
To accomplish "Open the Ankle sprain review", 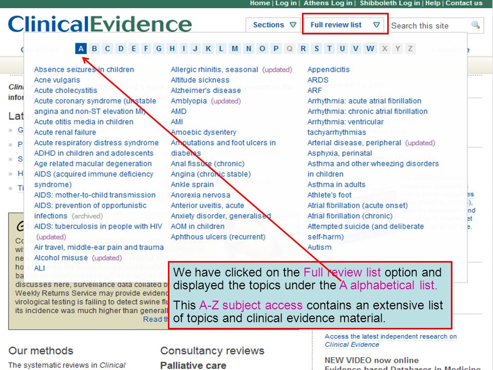I will click(192, 184).
